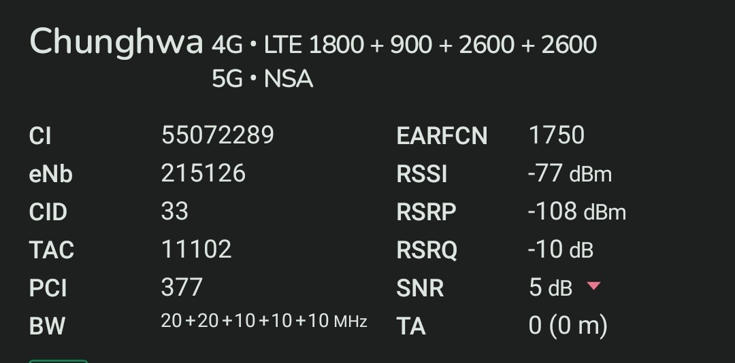This screenshot has height=363, width=735.
Task: Select the PCI value 377
Action: (x=182, y=287)
